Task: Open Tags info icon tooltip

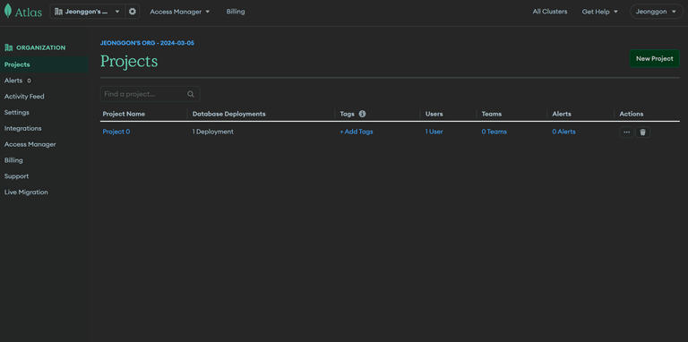Action: 362,114
